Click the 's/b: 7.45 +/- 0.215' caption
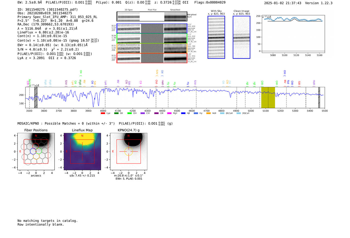 82,176
